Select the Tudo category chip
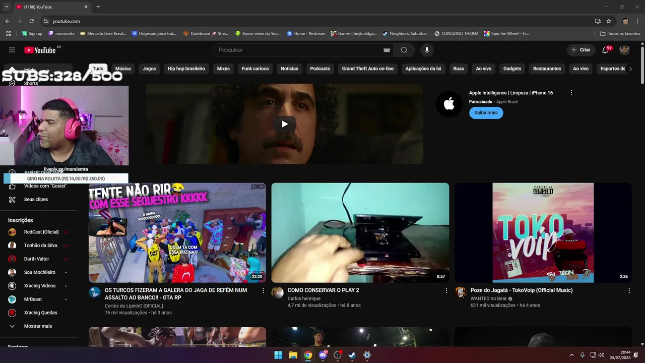The image size is (645, 363). 98,69
